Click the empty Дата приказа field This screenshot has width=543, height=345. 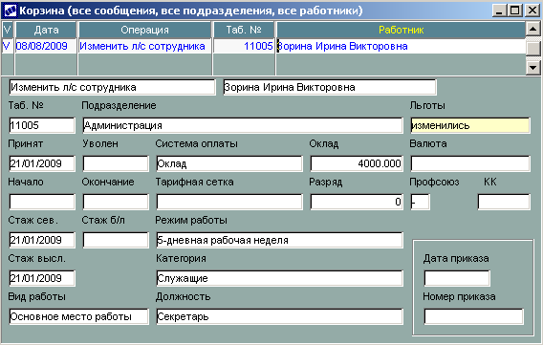(457, 278)
